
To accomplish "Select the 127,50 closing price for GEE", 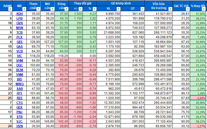I will point(61,42).
